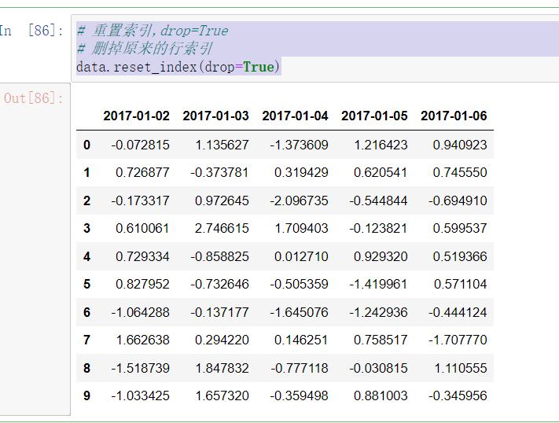Viewport: 559px width, 423px height.
Task: Click cell value 0.972645
Action: (222, 200)
